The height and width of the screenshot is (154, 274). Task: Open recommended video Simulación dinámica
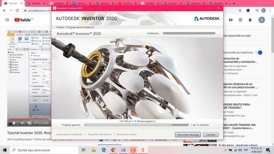pyautogui.click(x=241, y=86)
